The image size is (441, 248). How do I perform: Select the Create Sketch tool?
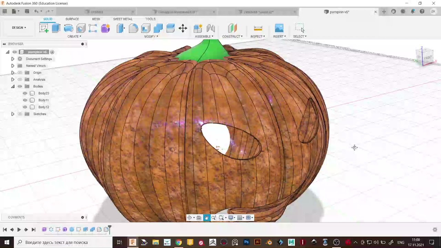[x=44, y=28]
